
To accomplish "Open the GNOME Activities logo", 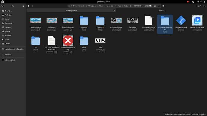I will click(x=3, y=2).
